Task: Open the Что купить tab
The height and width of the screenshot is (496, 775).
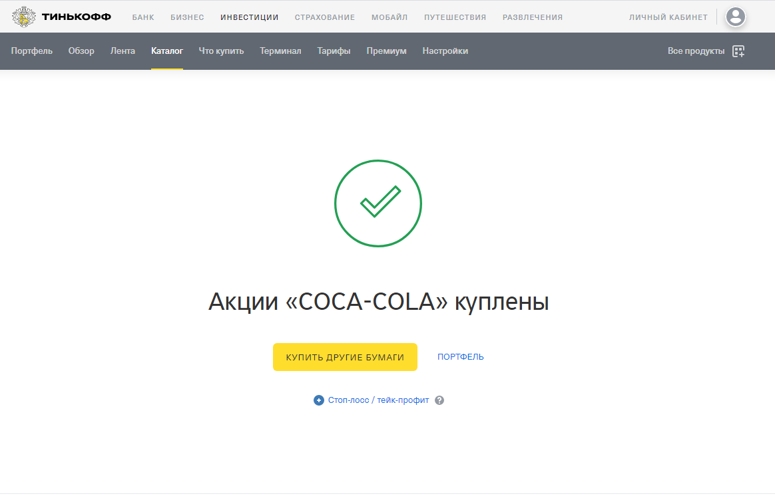Action: coord(222,51)
